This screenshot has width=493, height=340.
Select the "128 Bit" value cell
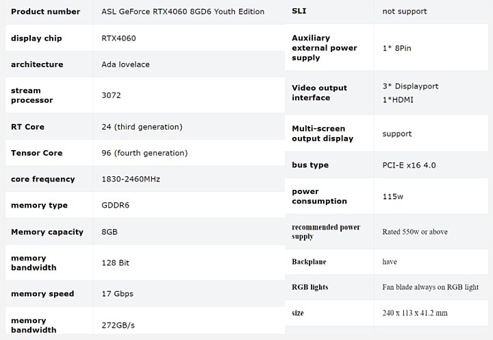coord(115,263)
